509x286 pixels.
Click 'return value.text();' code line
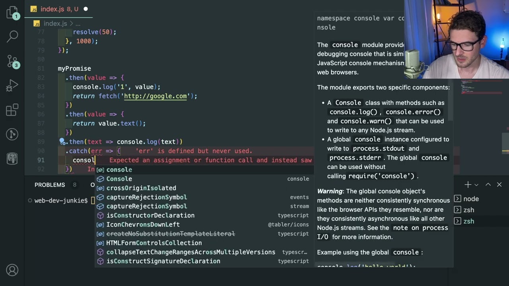point(109,124)
